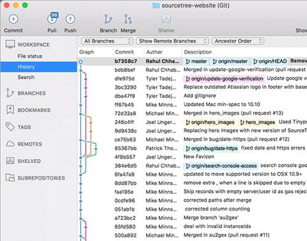
Task: Click the top commit graph node b7358c7
Action: point(81,62)
